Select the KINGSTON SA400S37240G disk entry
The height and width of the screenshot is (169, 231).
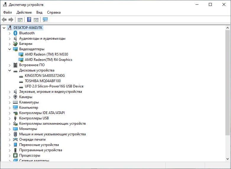click(x=45, y=76)
